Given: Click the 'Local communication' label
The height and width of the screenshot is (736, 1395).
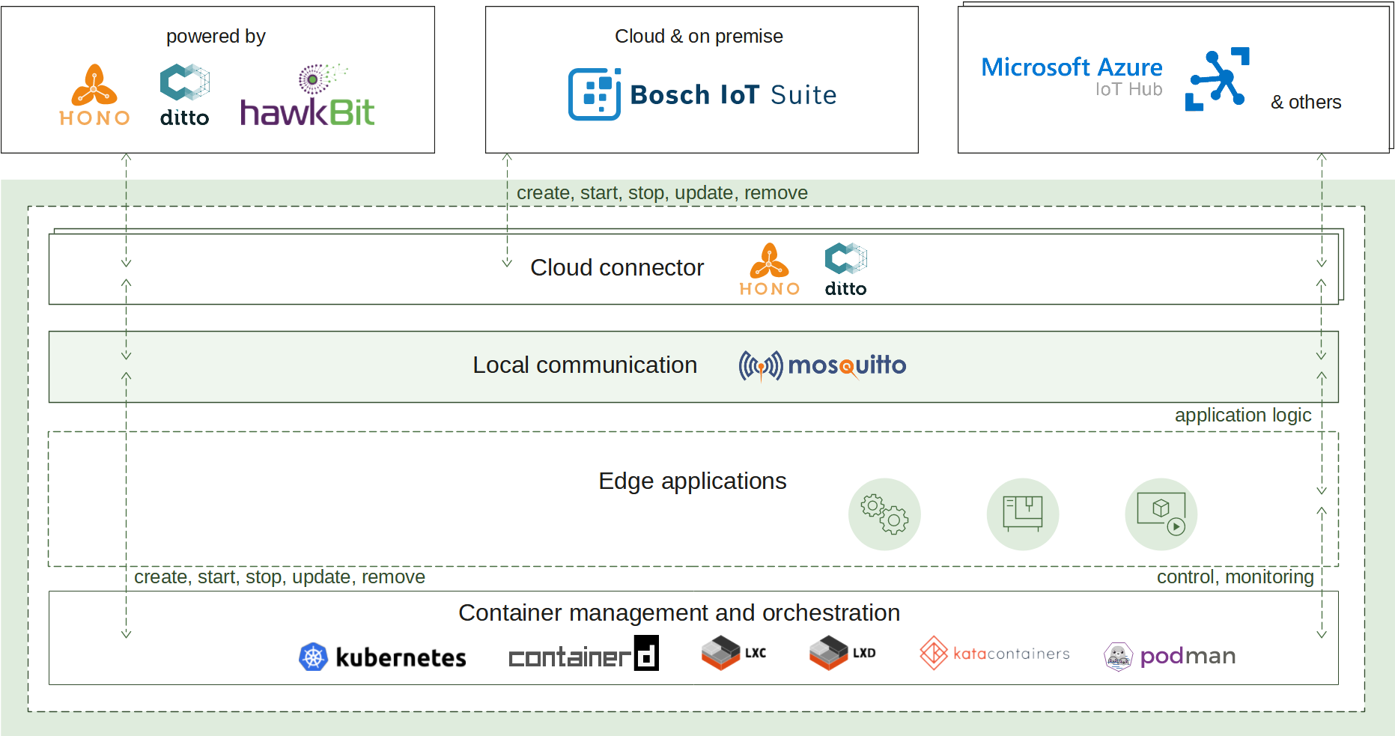Looking at the screenshot, I should pyautogui.click(x=585, y=365).
